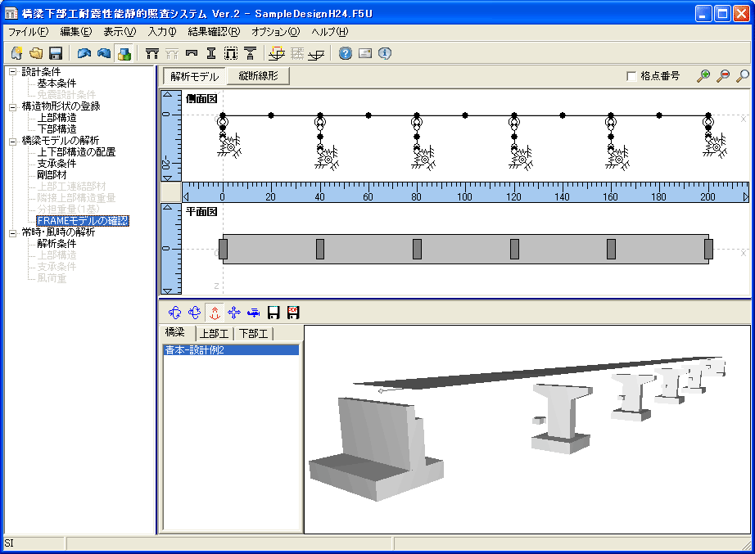
Task: Click the up arrow on the 側面図 vertical ruler
Action: [x=168, y=95]
